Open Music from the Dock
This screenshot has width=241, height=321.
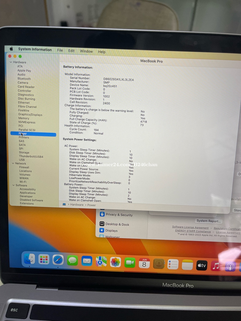(216, 266)
